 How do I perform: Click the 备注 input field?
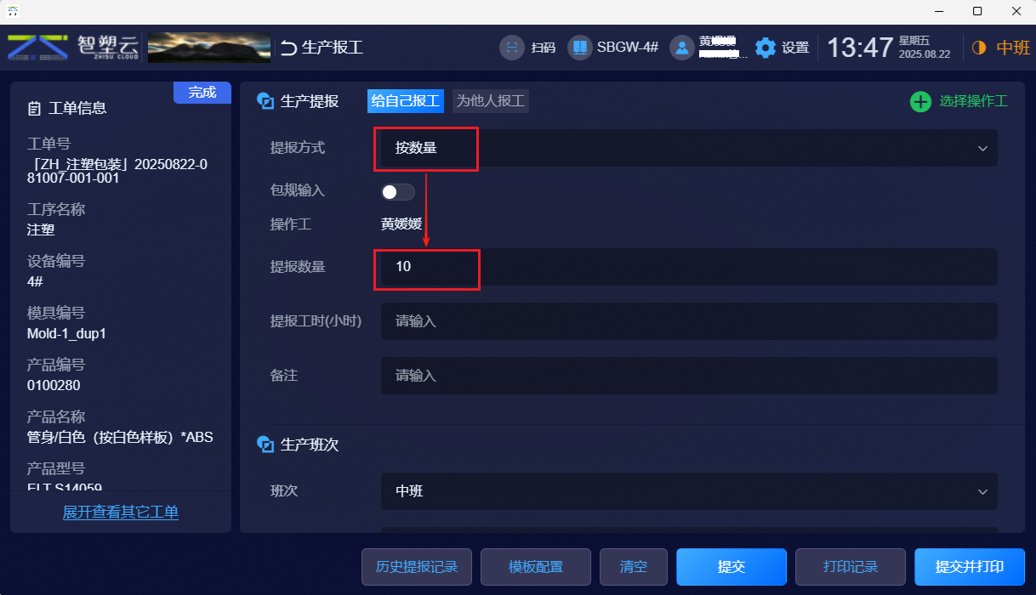[689, 375]
